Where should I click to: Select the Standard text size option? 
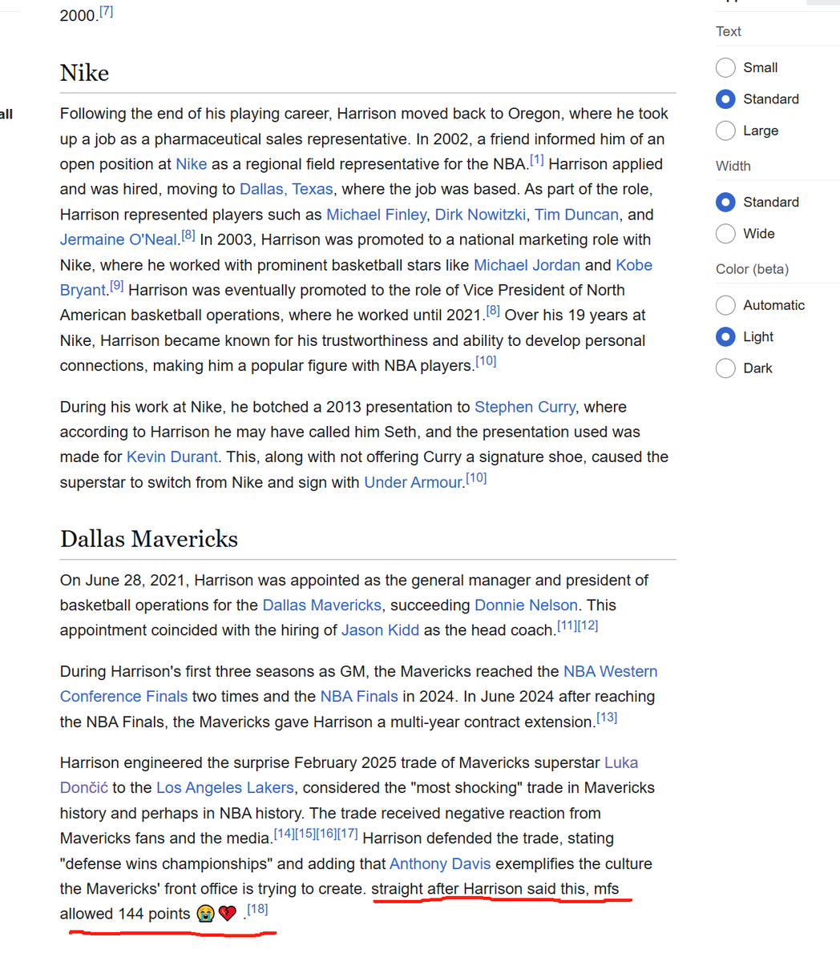725,99
